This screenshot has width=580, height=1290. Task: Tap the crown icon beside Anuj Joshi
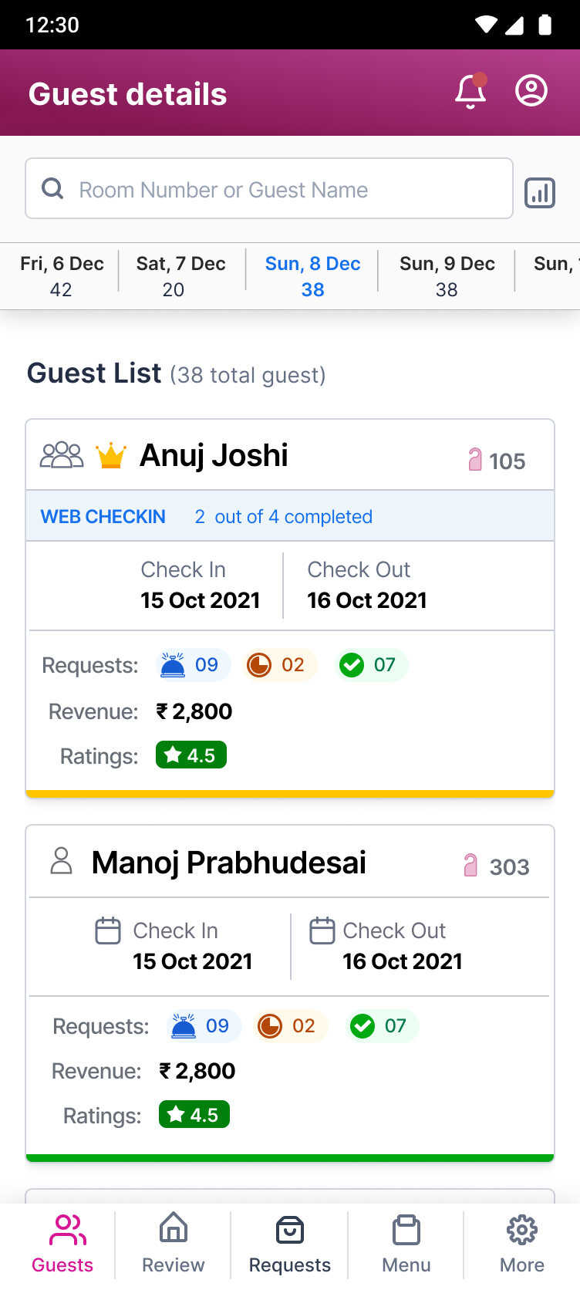110,456
